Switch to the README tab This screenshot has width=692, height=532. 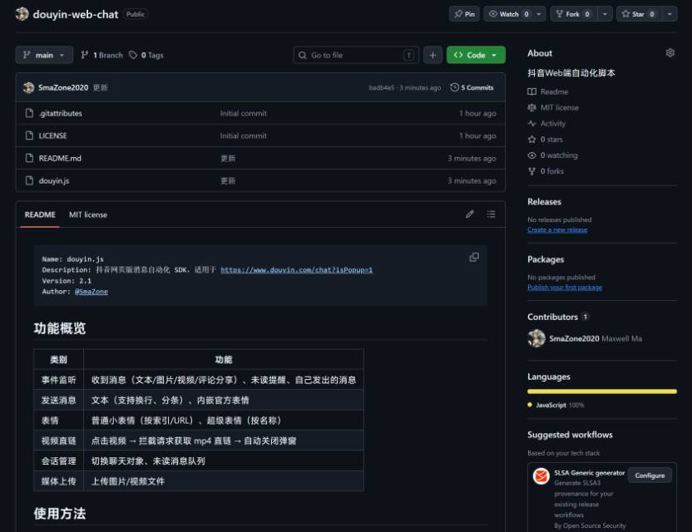tap(40, 214)
